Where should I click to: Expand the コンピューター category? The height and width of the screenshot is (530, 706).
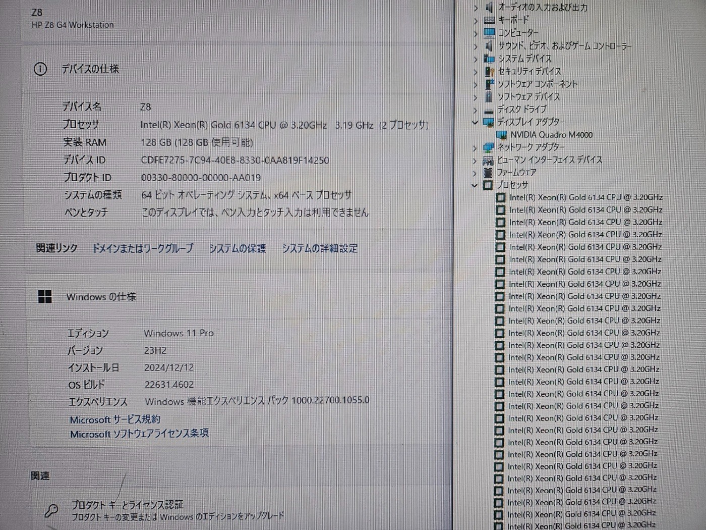pos(476,33)
